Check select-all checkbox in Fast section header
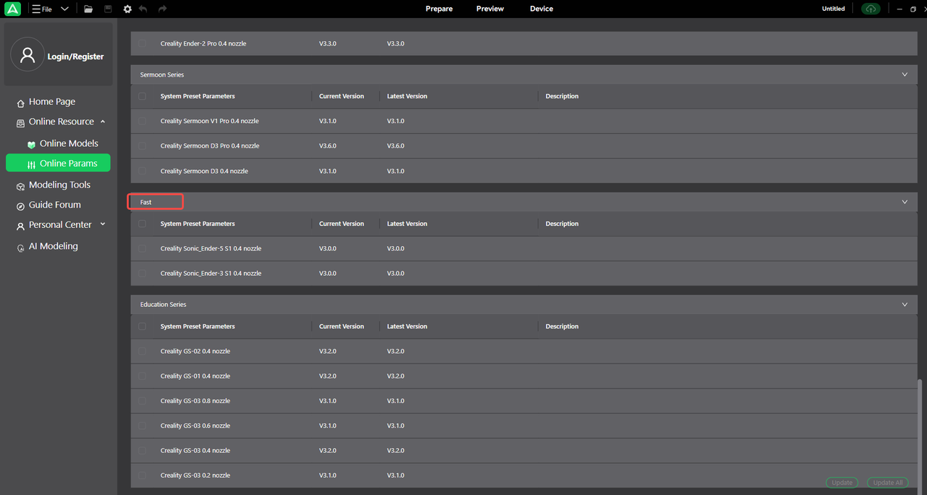The height and width of the screenshot is (495, 927). point(142,224)
